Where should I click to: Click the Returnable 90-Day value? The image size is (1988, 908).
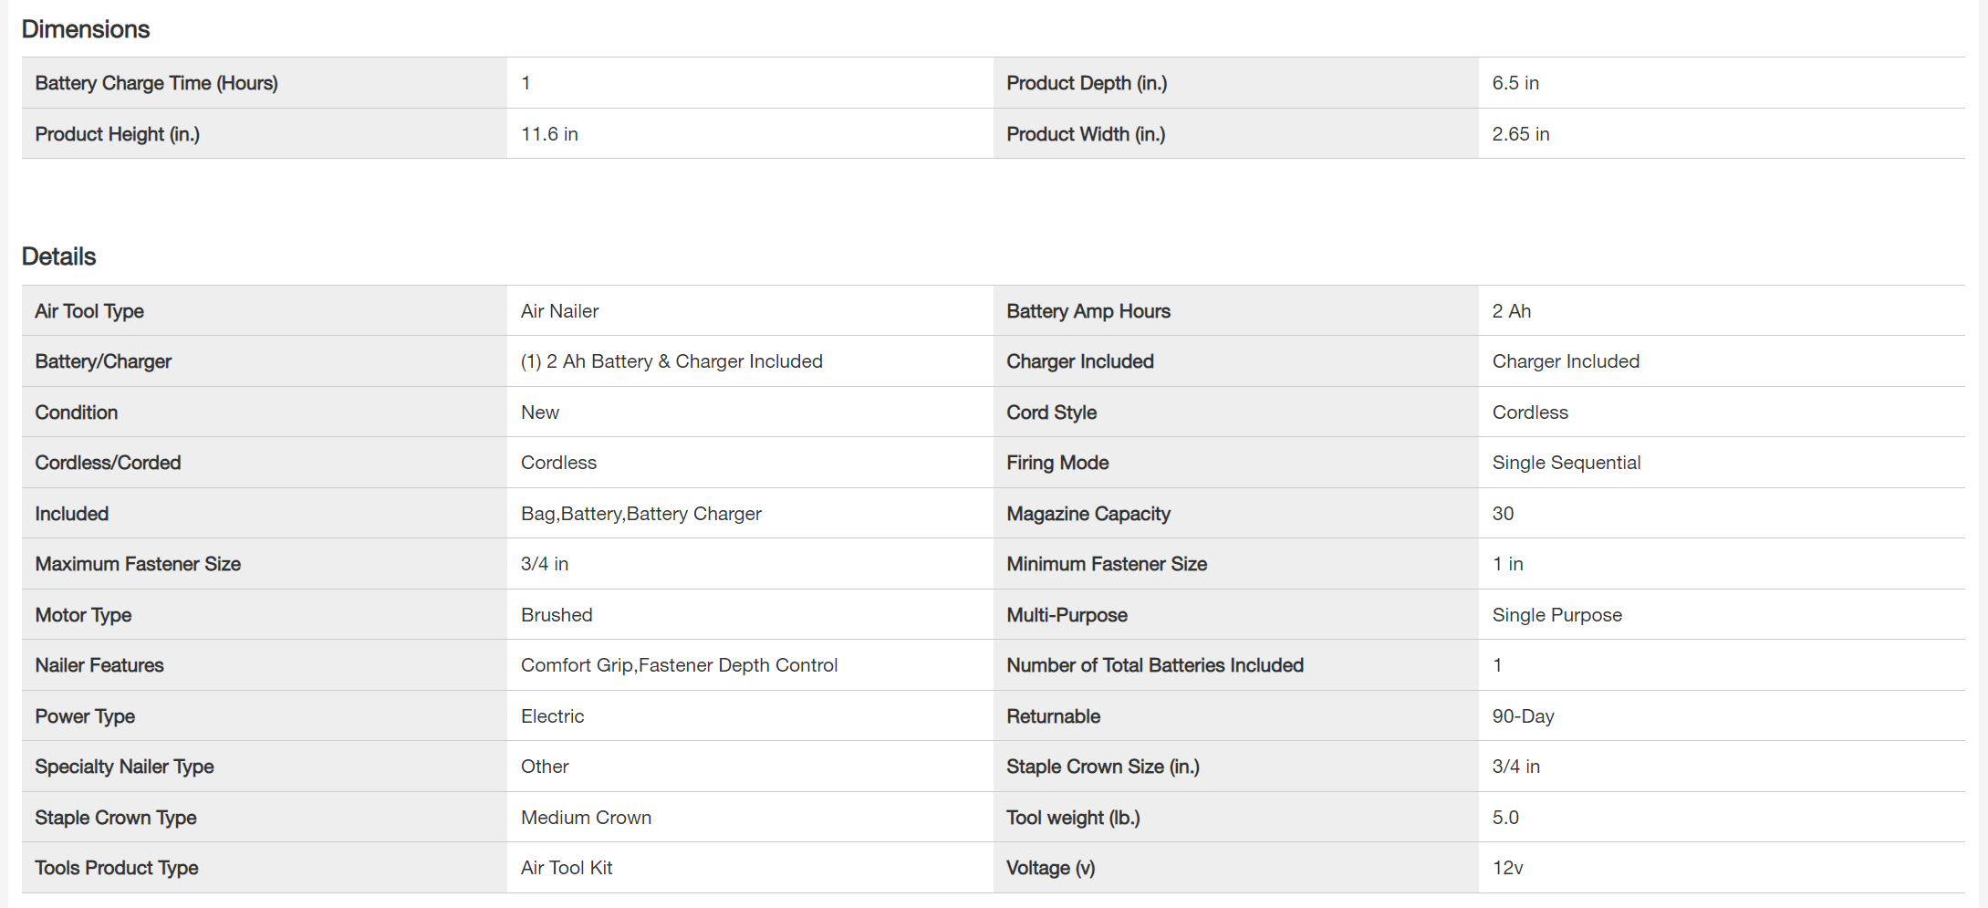[1523, 716]
